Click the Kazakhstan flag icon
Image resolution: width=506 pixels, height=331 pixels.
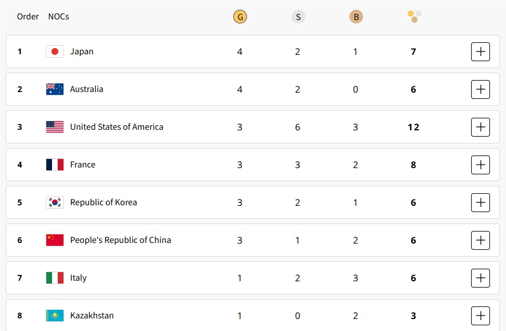point(55,316)
